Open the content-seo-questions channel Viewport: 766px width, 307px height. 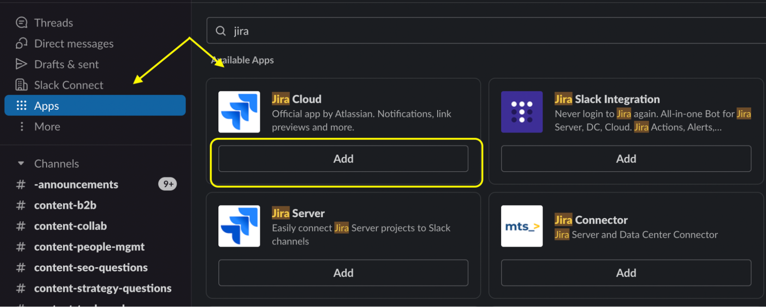pyautogui.click(x=91, y=268)
